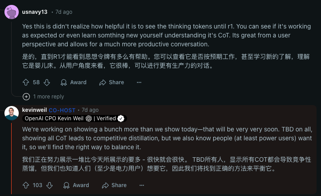Share usnavy13's comment
The height and width of the screenshot is (196, 321).
pyautogui.click(x=111, y=82)
